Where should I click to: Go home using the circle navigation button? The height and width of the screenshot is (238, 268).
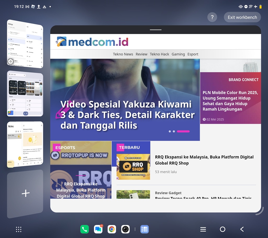(222, 229)
